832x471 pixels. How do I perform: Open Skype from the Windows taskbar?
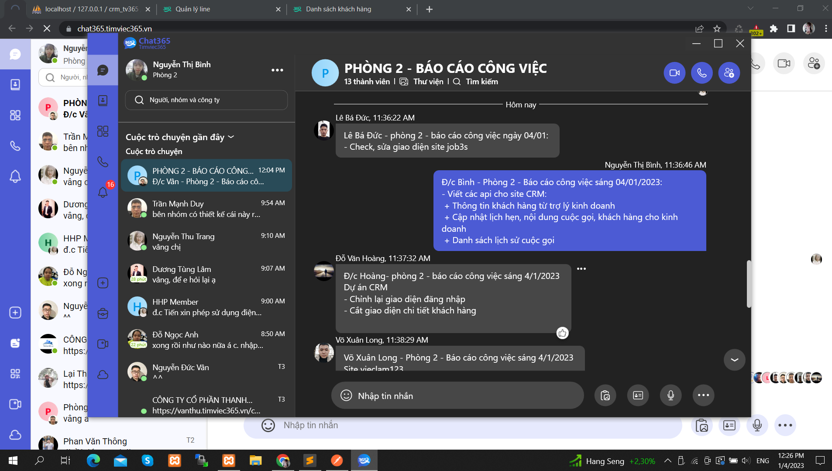click(x=147, y=461)
